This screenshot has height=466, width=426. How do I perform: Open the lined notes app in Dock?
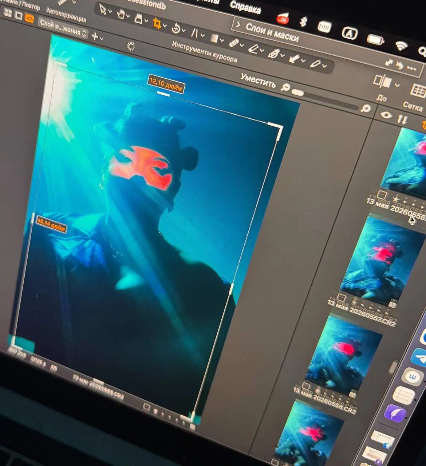click(x=404, y=396)
